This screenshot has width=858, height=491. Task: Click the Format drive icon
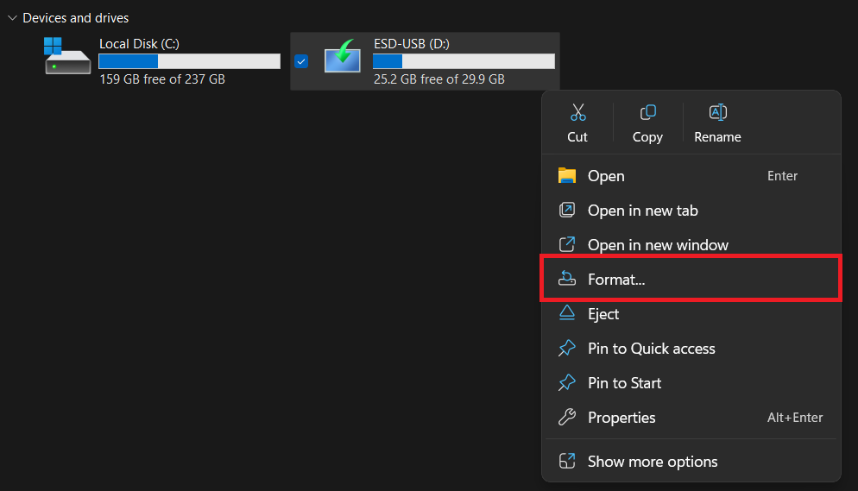[567, 279]
